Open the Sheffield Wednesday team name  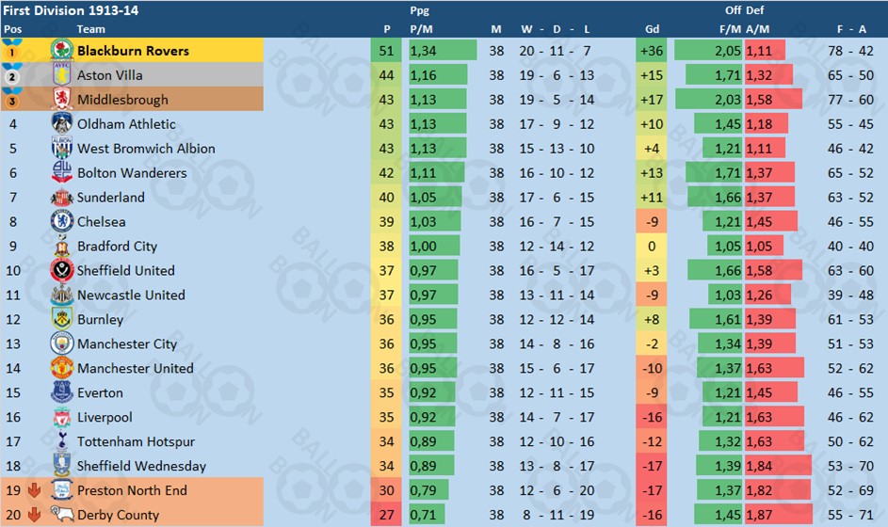[141, 466]
